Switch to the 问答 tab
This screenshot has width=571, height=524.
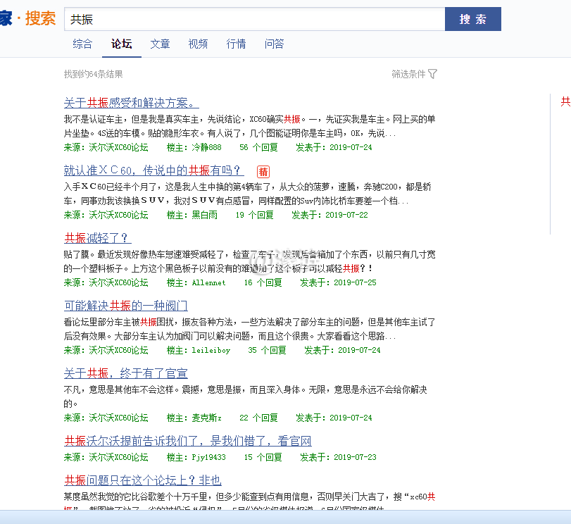point(274,43)
